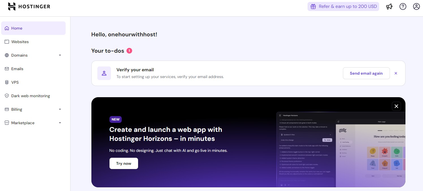Open the help question mark icon
The image size is (423, 191).
tap(403, 6)
